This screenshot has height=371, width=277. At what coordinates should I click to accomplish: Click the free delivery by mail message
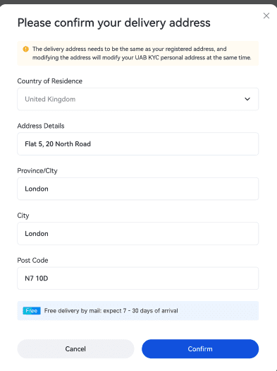pos(111,311)
